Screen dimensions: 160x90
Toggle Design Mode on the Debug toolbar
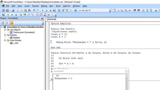(3, 15)
